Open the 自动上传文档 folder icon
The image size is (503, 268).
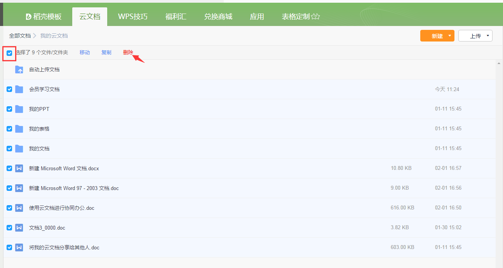click(19, 69)
